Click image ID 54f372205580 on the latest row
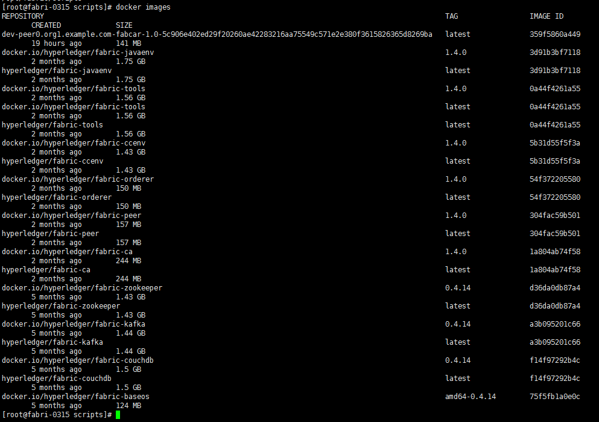 (x=555, y=197)
